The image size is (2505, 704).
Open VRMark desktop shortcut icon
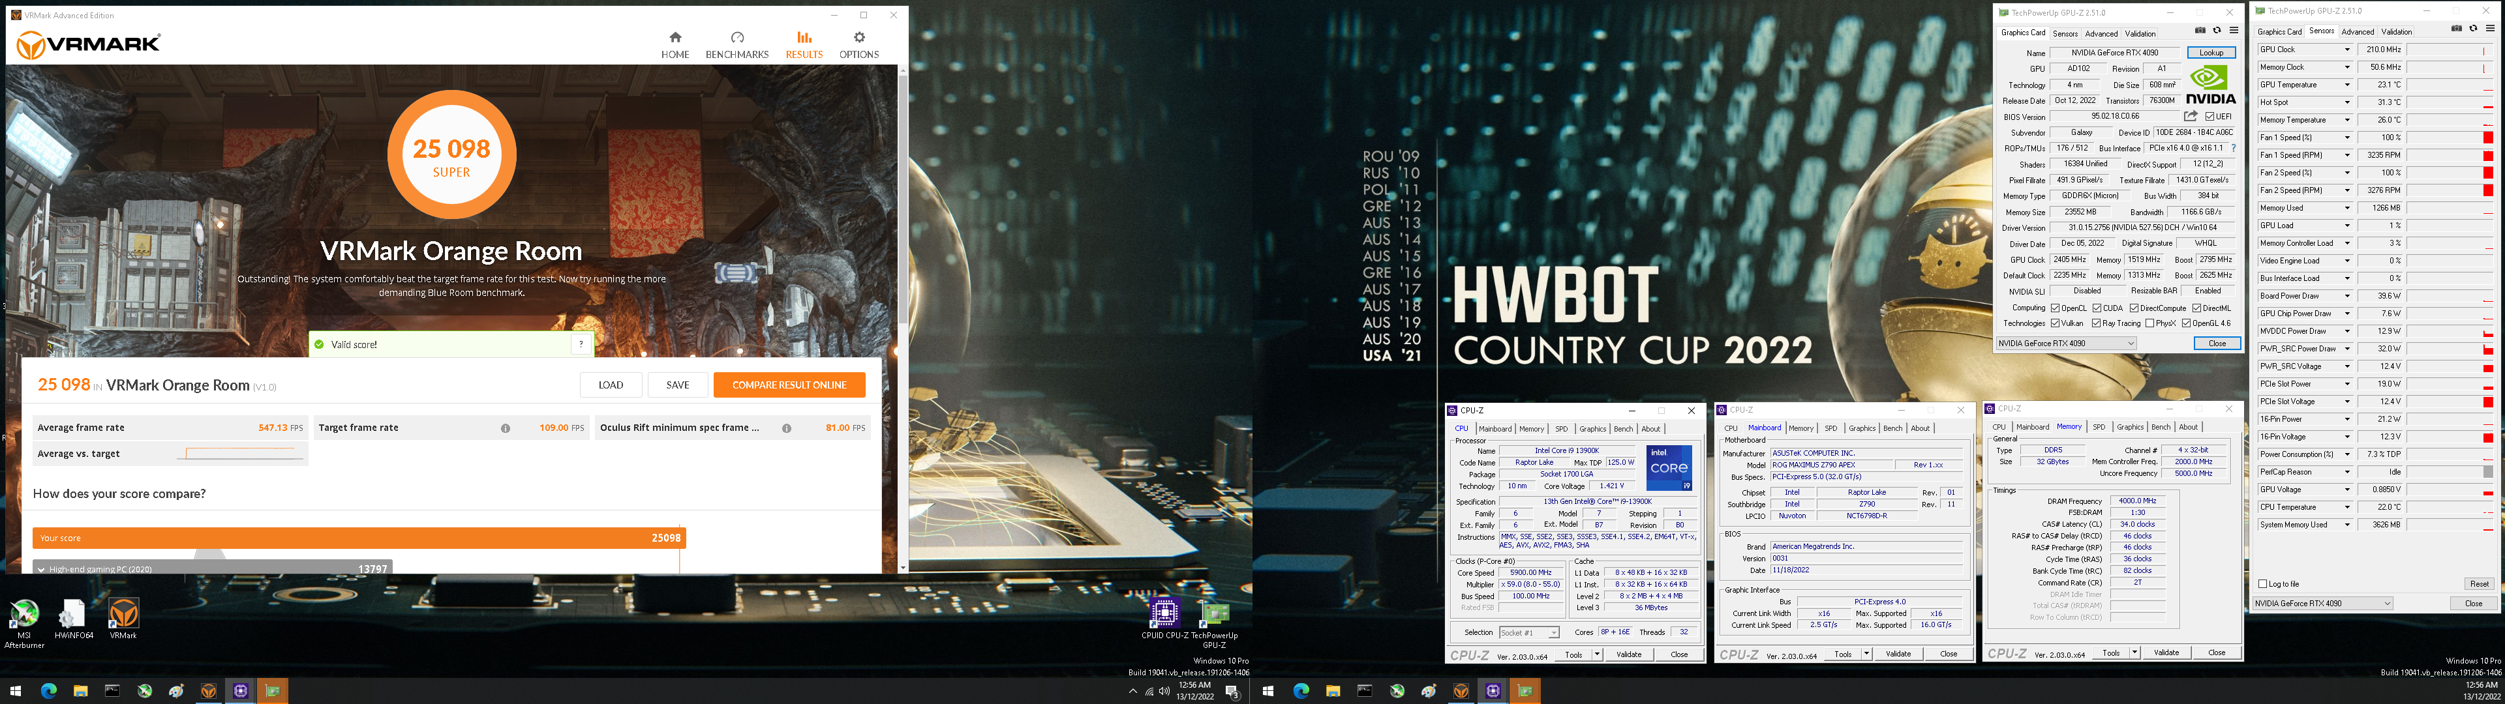123,613
